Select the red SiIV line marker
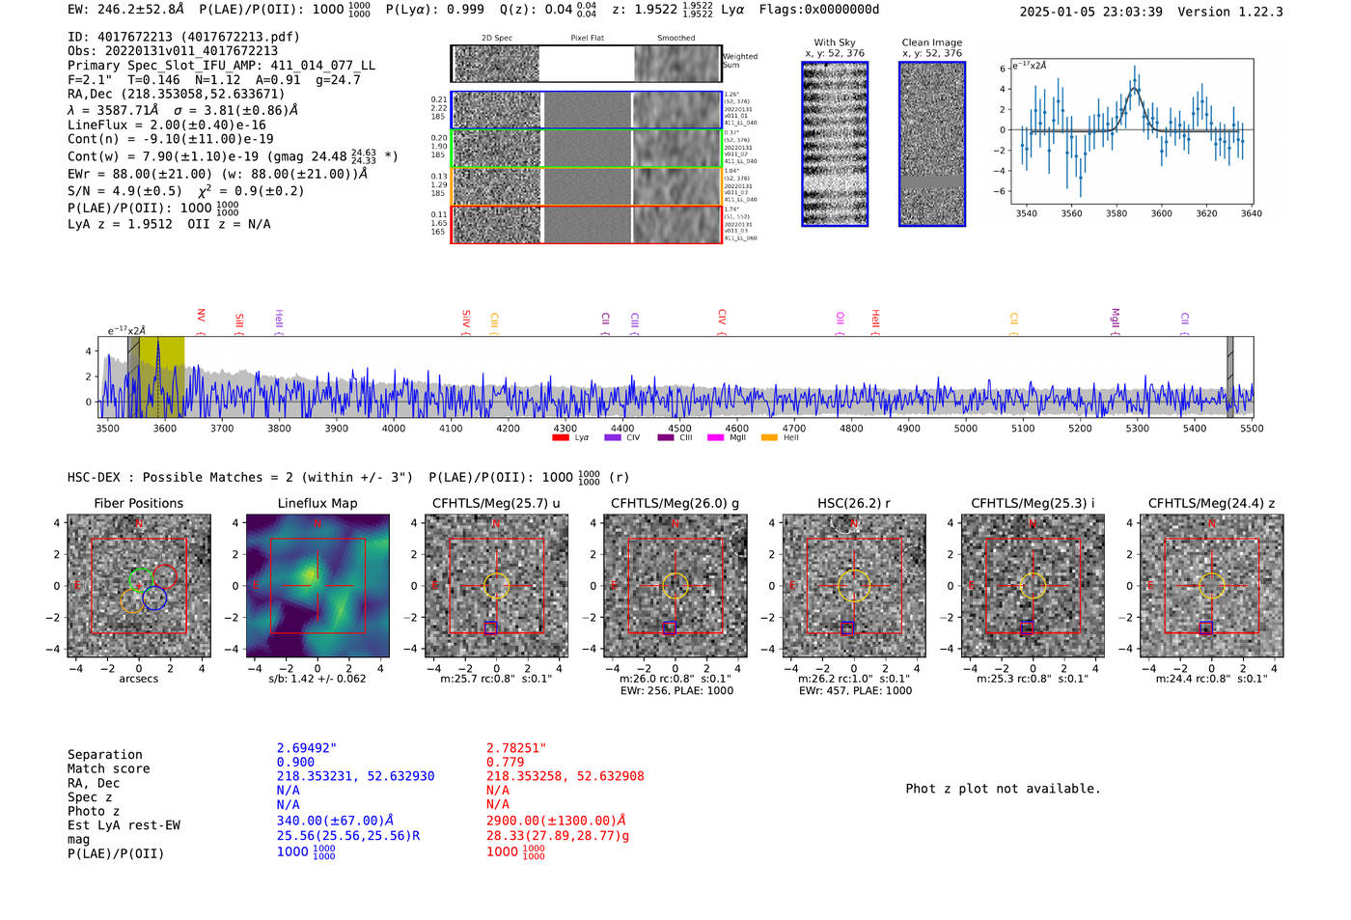 466,320
